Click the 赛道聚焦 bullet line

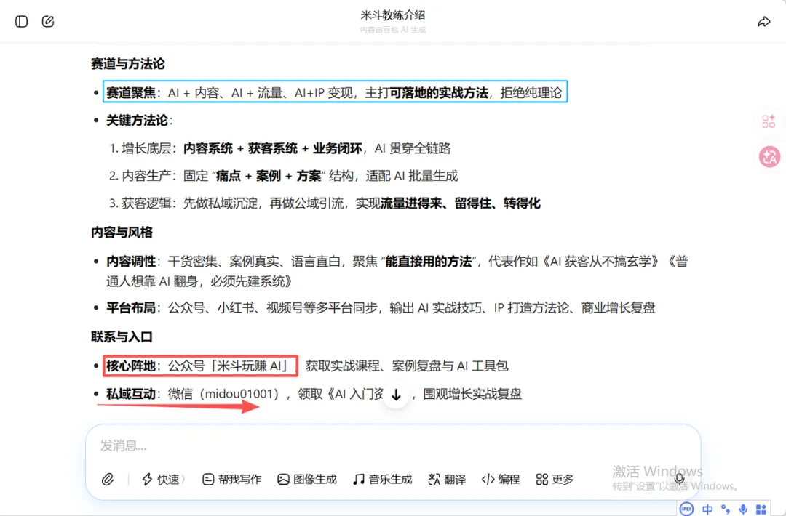pos(335,92)
